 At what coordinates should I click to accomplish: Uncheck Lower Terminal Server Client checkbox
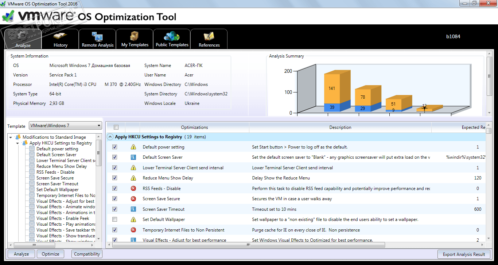pyautogui.click(x=115, y=168)
